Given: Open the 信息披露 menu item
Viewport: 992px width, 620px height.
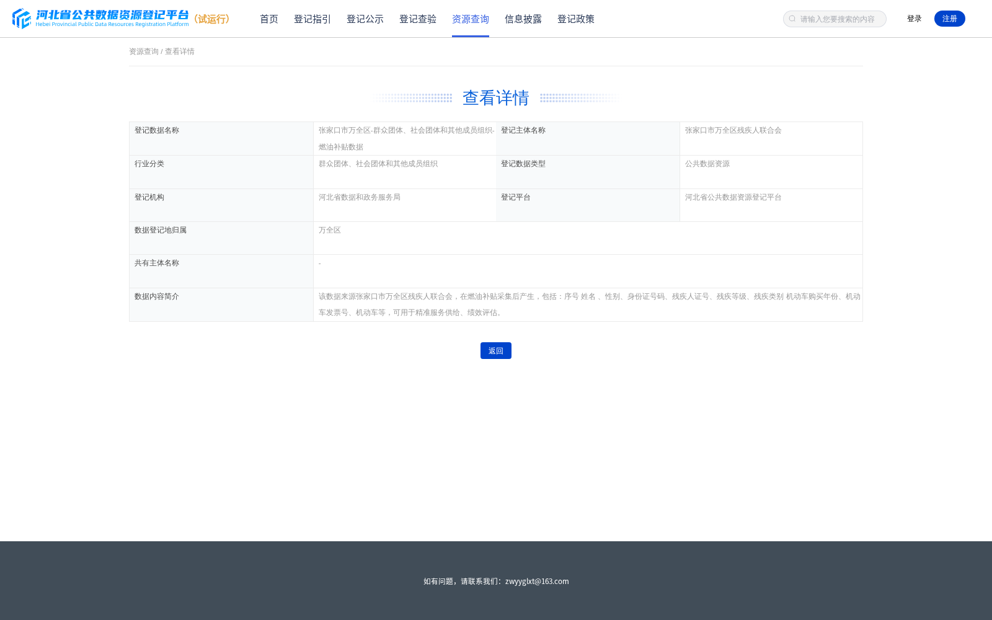Looking at the screenshot, I should (x=523, y=19).
